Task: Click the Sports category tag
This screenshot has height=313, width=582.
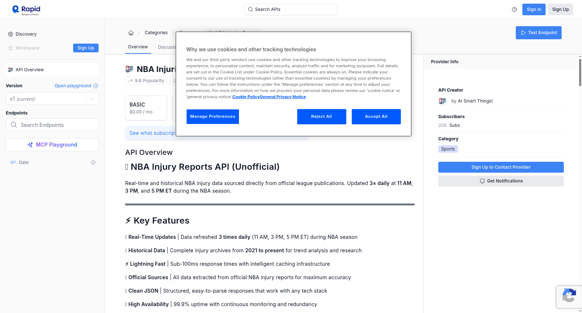Action: pyautogui.click(x=448, y=149)
